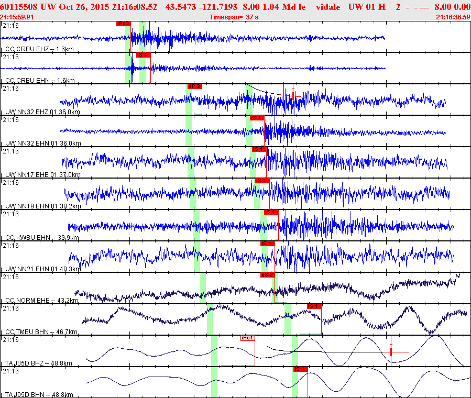Image resolution: width=471 pixels, height=398 pixels.
Task: Click the TA J05D BHZ -- 48.8km label
Action: [x=39, y=363]
